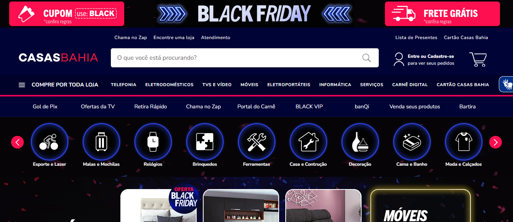Image resolution: width=513 pixels, height=222 pixels.
Task: Expand the Compre por toda loja menu
Action: (58, 85)
